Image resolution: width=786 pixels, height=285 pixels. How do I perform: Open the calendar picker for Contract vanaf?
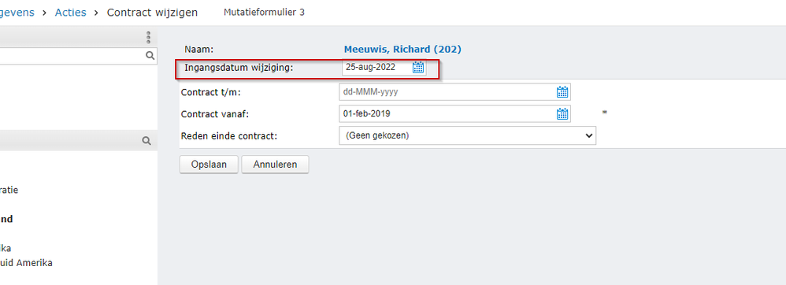[562, 113]
